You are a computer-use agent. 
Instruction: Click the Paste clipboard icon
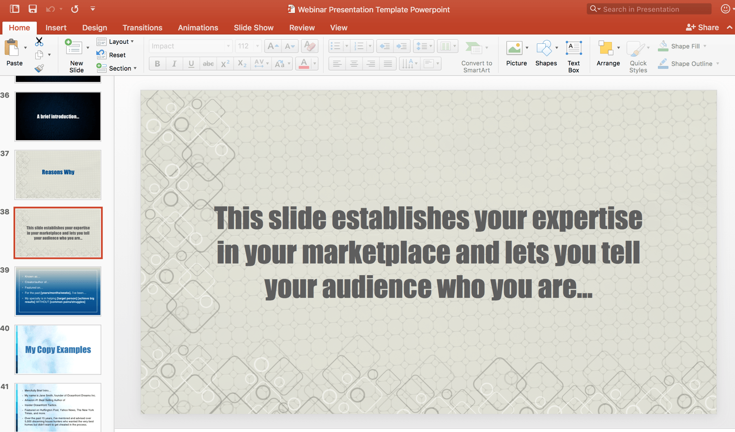[12, 48]
